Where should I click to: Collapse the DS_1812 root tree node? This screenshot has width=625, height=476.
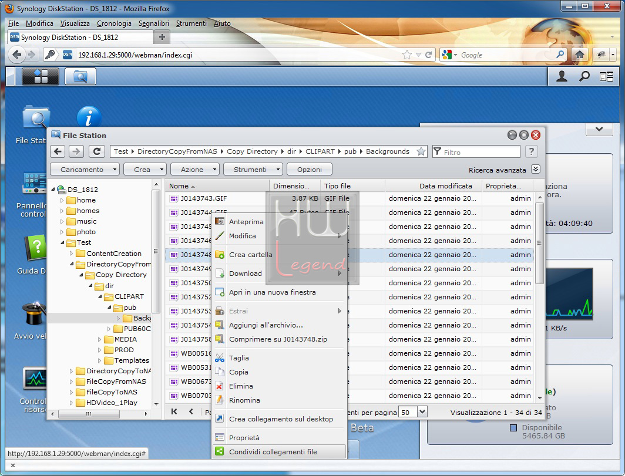click(53, 190)
